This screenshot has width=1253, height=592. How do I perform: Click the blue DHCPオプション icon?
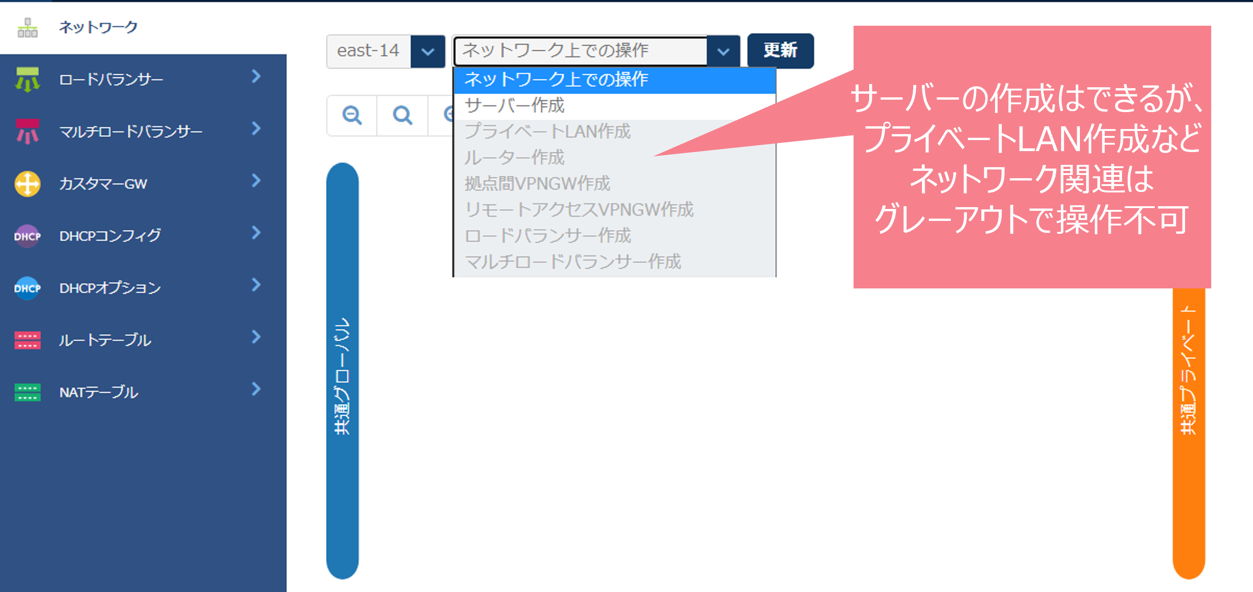coord(27,288)
